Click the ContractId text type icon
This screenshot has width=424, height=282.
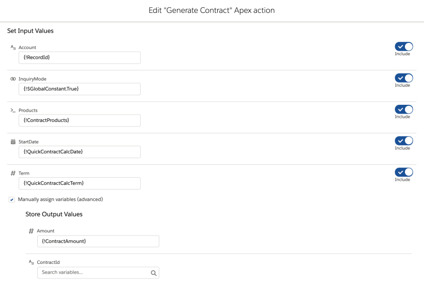click(32, 262)
